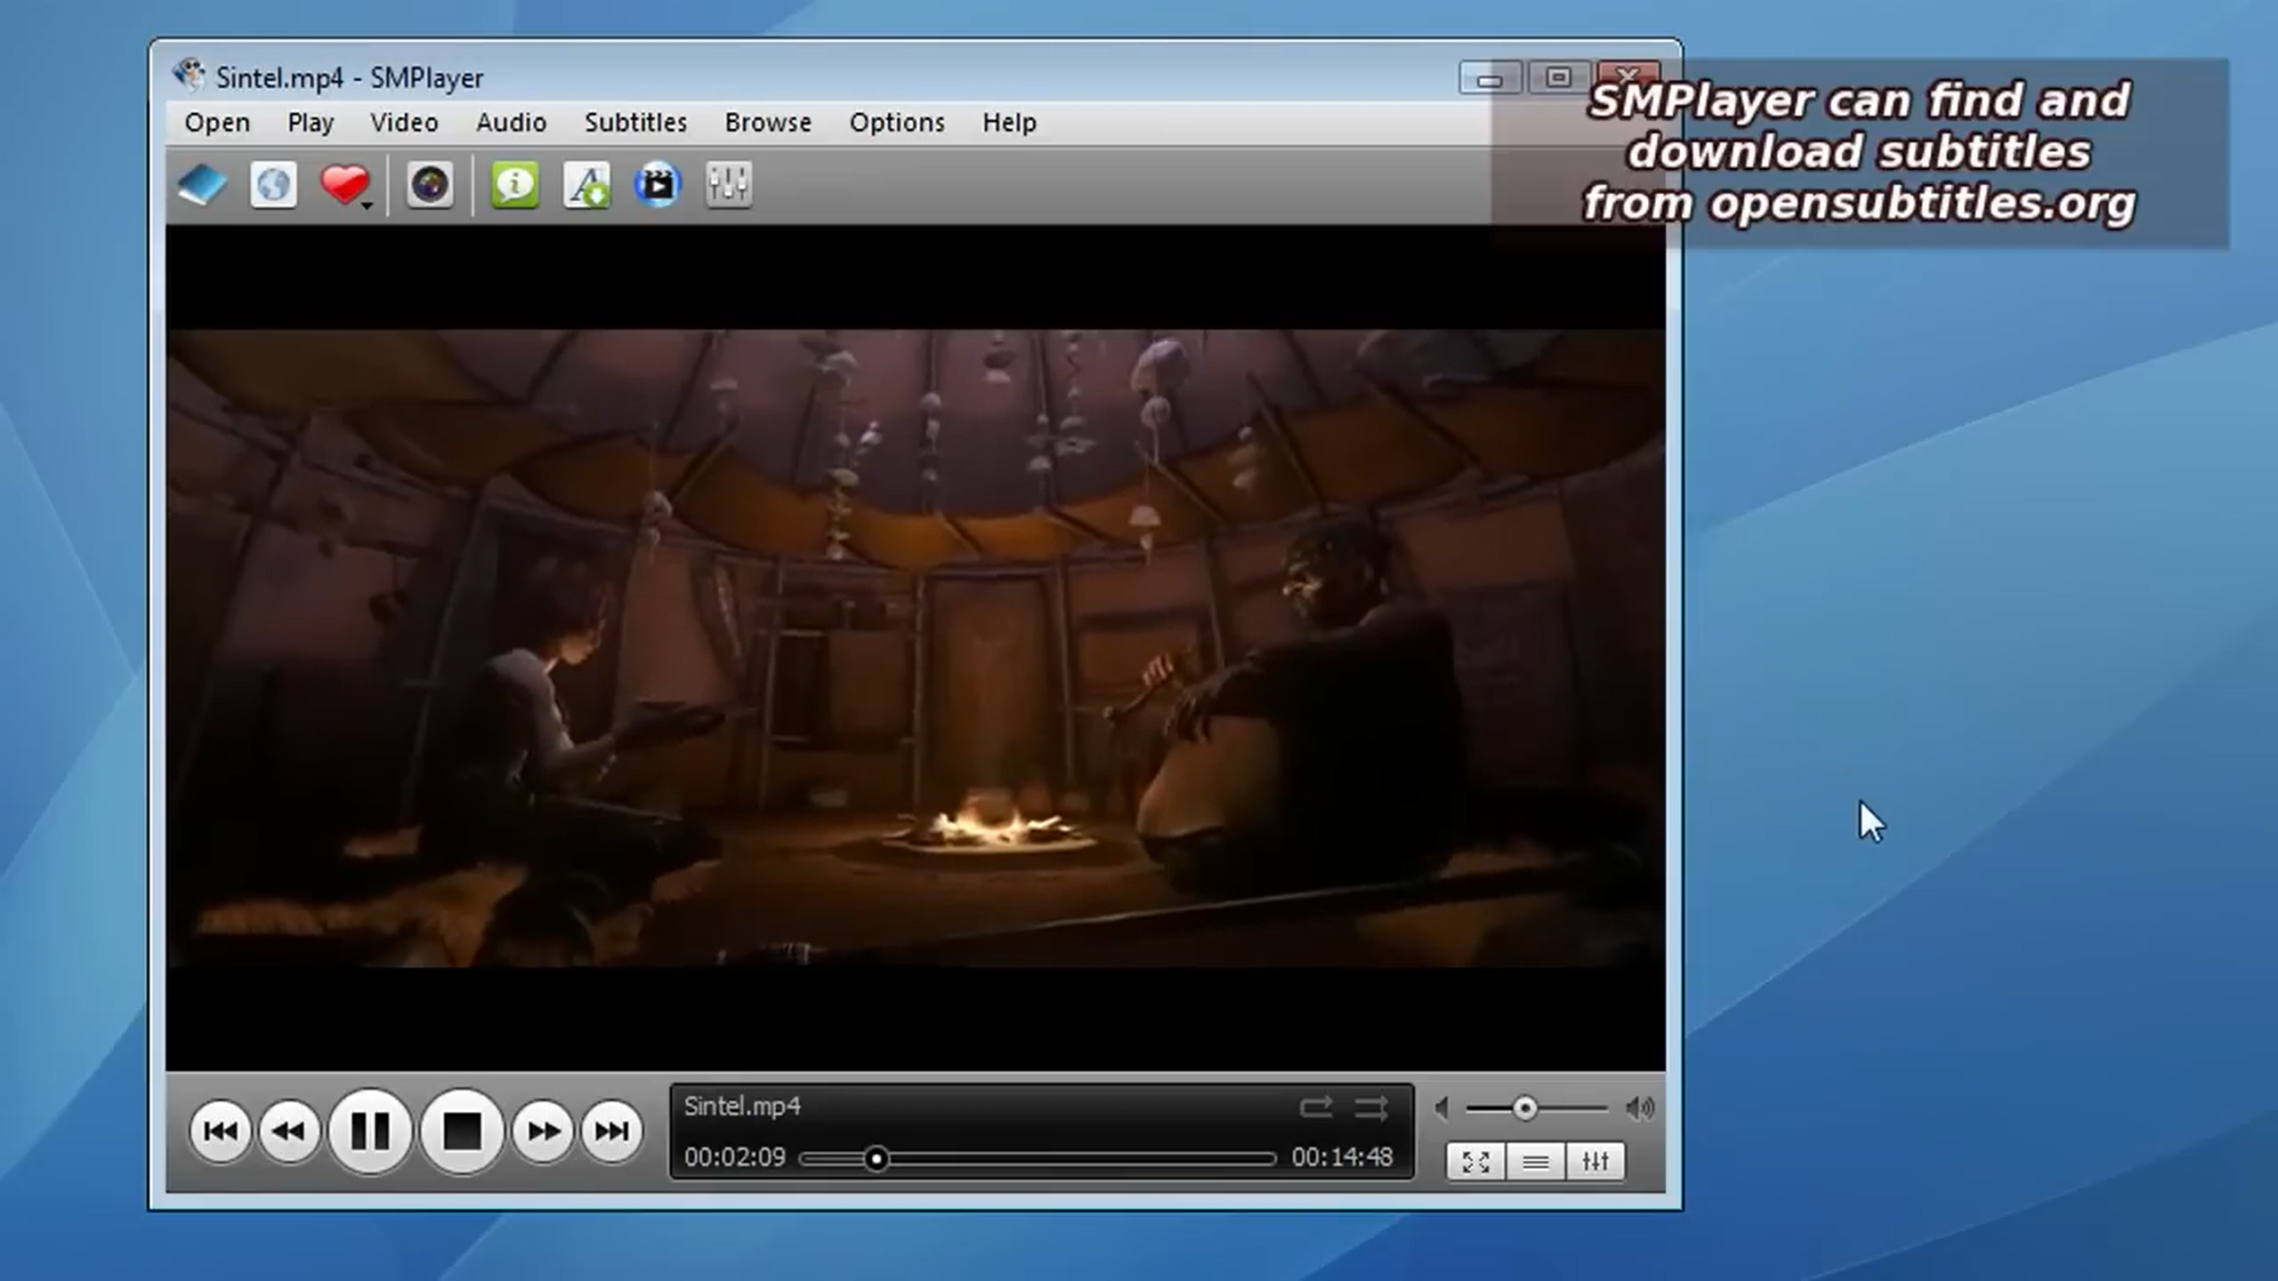Open the Options menu

pos(896,123)
